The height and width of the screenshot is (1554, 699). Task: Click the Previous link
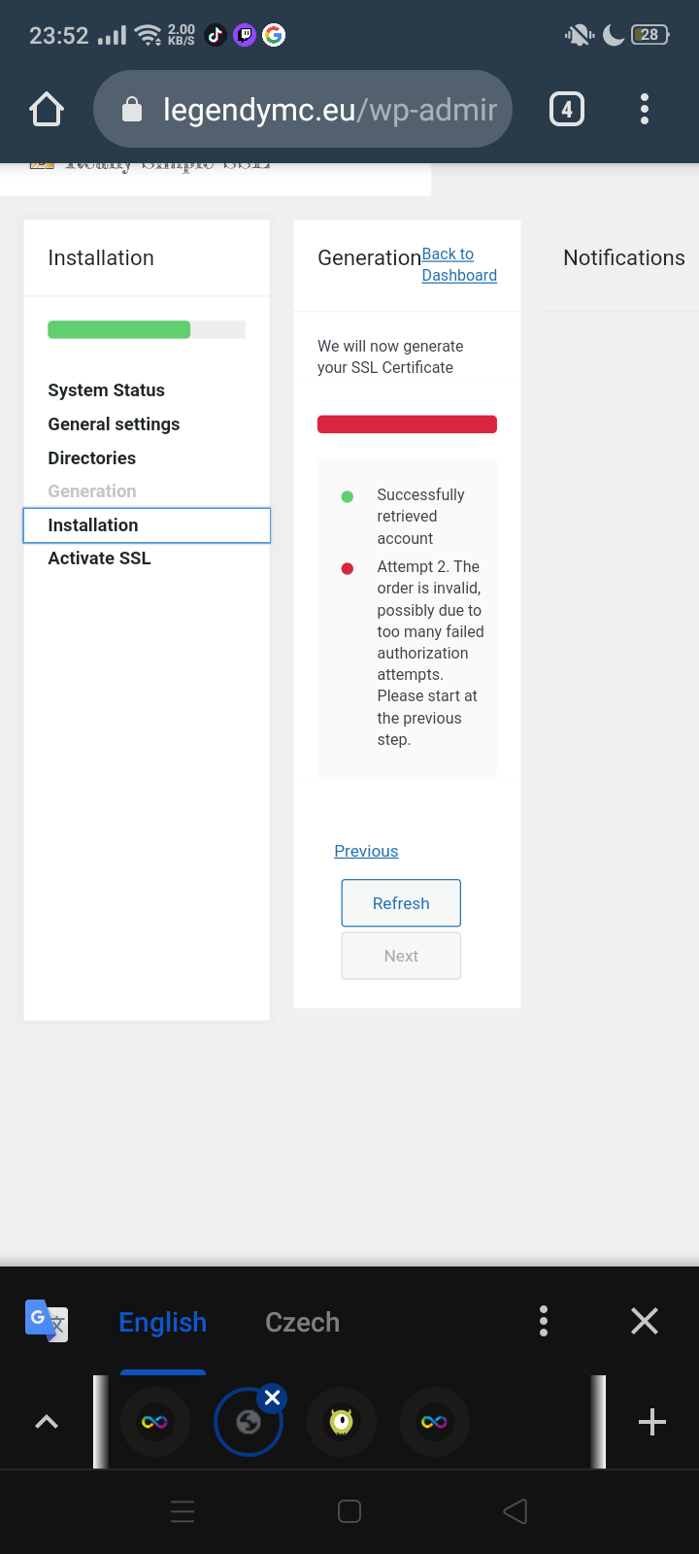(366, 851)
